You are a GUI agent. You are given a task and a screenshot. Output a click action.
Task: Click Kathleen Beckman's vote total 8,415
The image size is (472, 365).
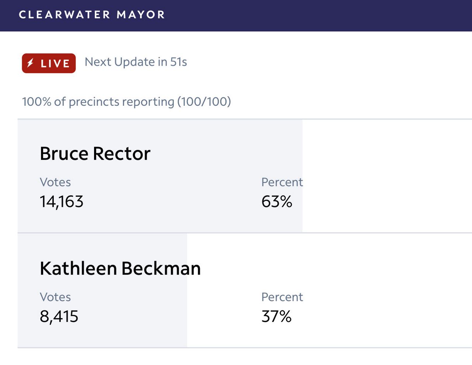tap(59, 316)
